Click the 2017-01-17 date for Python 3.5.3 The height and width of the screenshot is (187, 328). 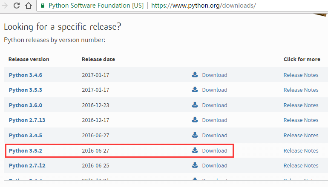click(x=95, y=90)
